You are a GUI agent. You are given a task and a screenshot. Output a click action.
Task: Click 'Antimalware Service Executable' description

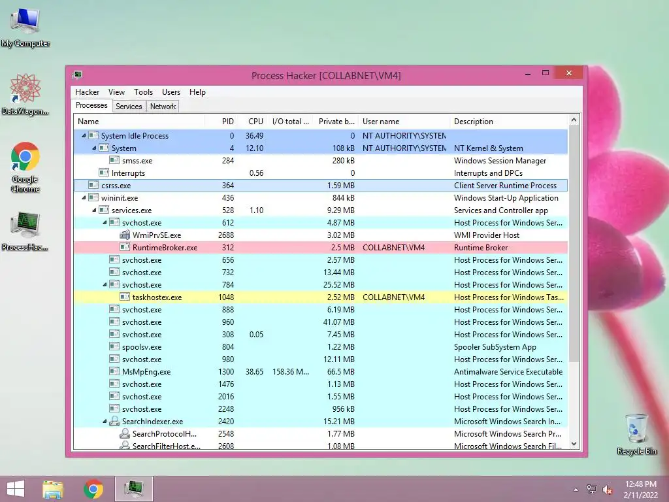508,372
